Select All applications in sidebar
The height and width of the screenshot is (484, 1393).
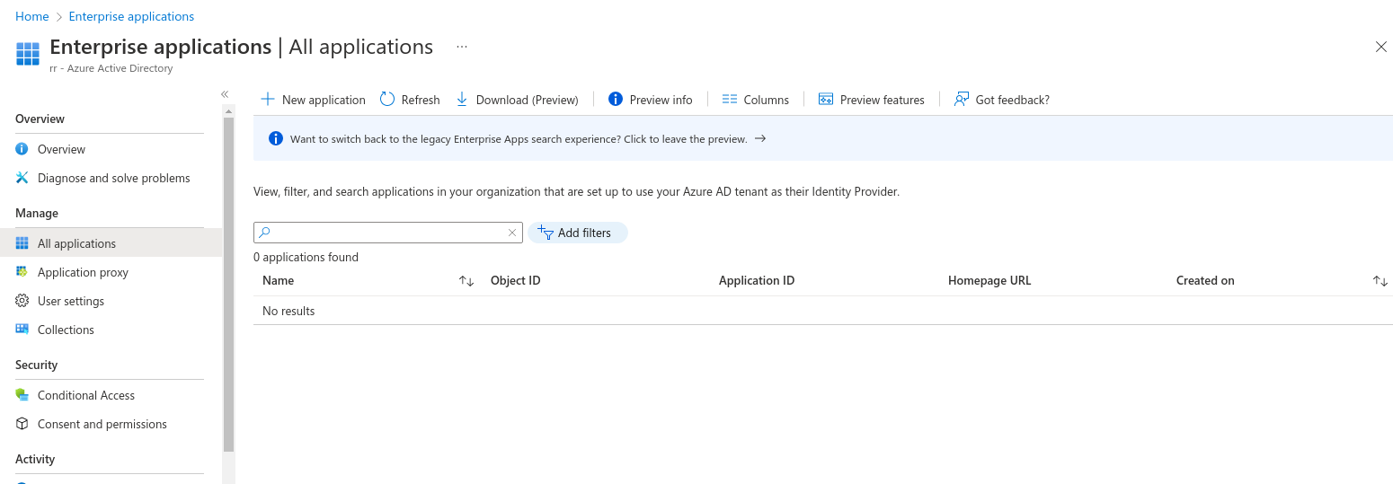pos(111,243)
